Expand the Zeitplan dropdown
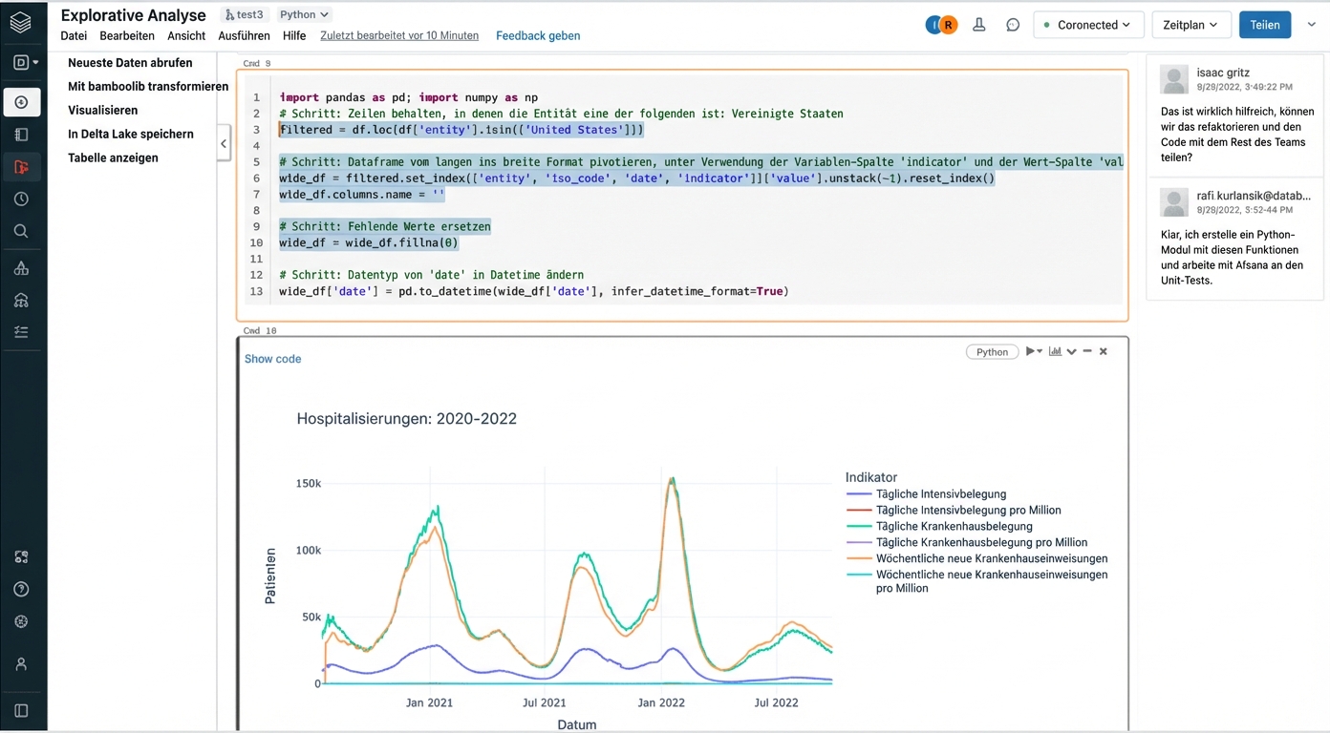 tap(1191, 25)
